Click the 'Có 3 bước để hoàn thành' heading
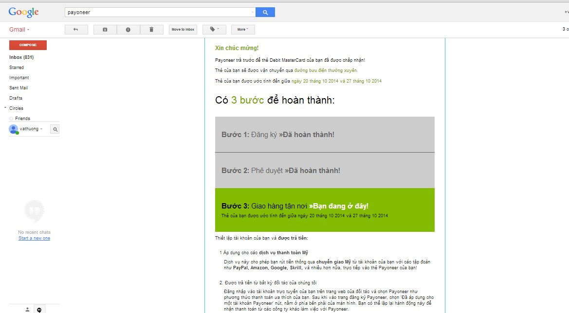The image size is (569, 313). point(275,100)
